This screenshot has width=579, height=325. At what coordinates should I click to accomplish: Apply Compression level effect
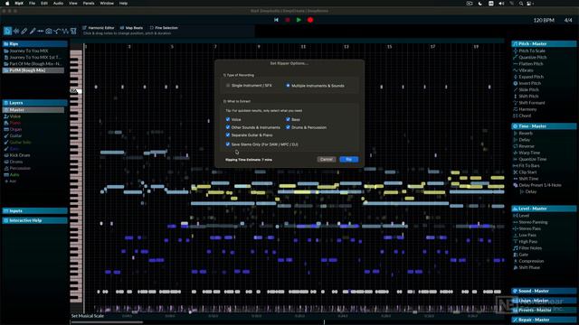point(531,261)
